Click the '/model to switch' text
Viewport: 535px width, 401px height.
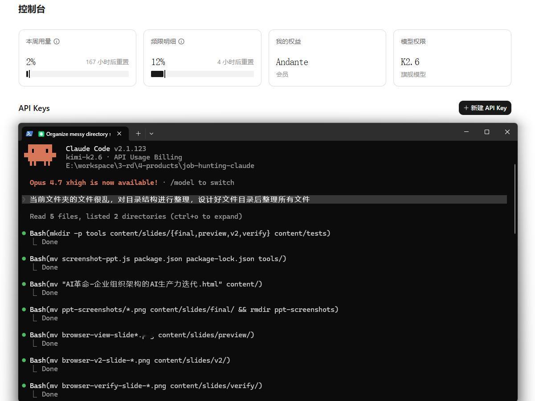202,183
